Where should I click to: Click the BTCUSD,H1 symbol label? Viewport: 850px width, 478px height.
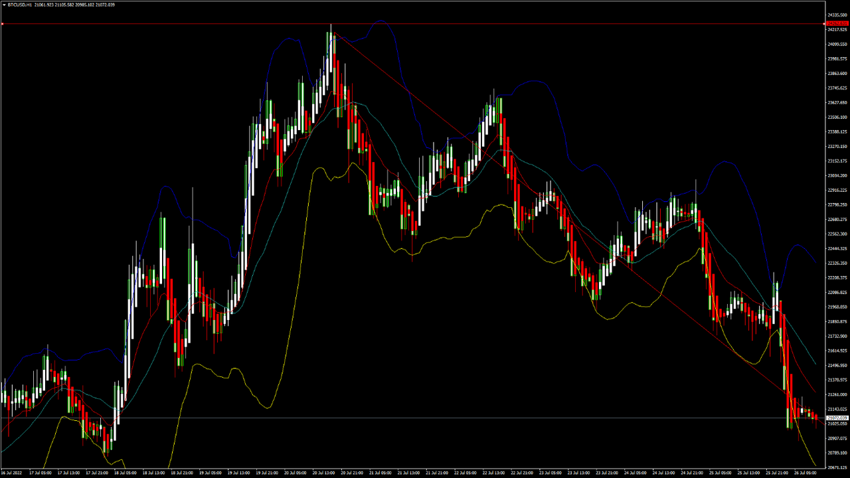click(20, 5)
